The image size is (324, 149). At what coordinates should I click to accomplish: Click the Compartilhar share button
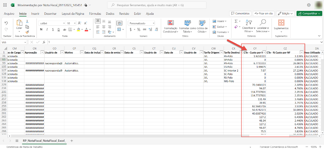point(309,14)
